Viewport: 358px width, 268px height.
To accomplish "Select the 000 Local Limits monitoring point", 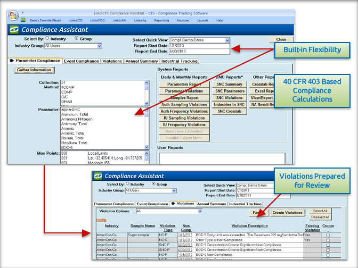I will [102, 153].
